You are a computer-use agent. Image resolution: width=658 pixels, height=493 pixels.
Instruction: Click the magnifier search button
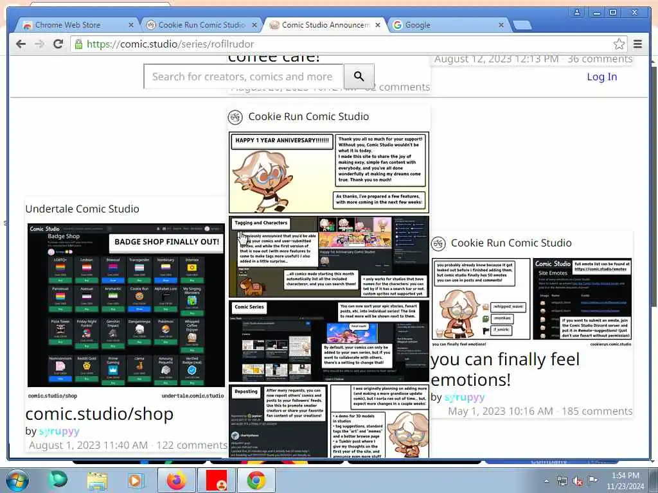tap(359, 76)
